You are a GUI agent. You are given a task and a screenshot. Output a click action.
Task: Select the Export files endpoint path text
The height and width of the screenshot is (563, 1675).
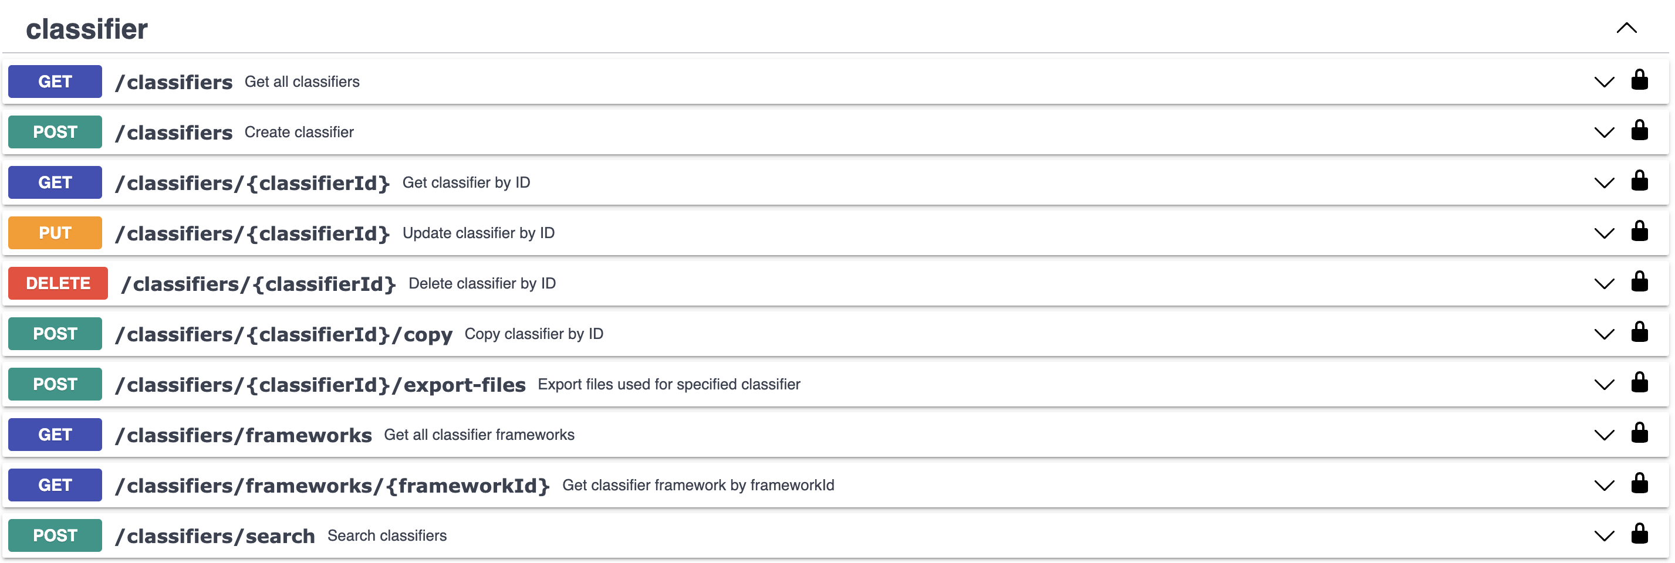[x=321, y=384]
